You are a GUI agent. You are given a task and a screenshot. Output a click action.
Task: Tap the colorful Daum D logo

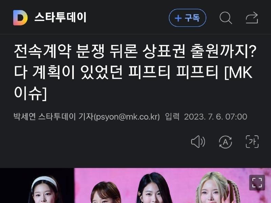point(20,18)
